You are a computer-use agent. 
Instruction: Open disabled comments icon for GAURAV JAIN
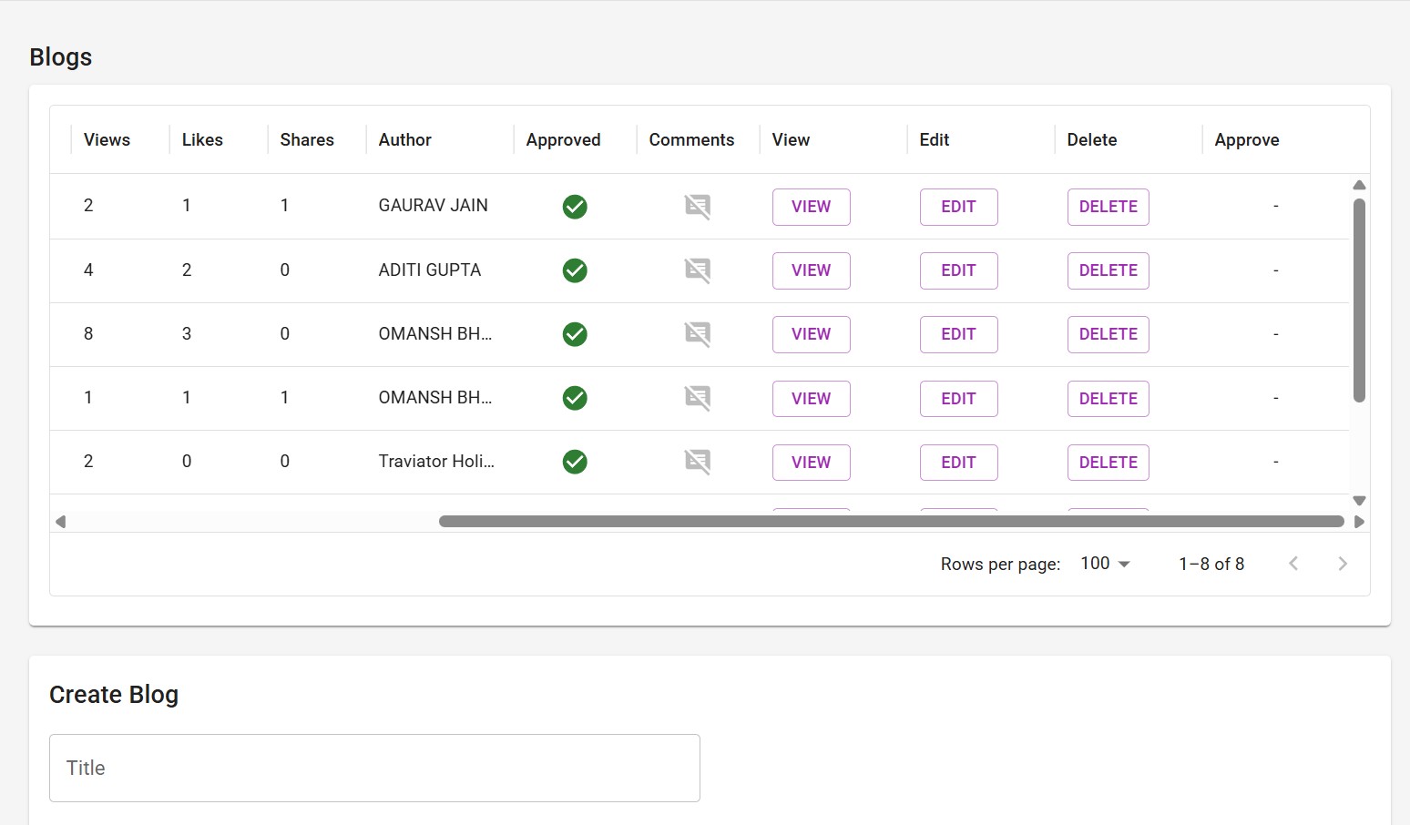coord(698,207)
